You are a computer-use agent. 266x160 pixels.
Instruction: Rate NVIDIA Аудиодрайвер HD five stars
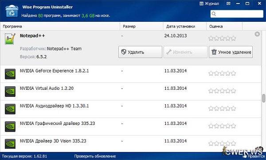click(x=234, y=108)
